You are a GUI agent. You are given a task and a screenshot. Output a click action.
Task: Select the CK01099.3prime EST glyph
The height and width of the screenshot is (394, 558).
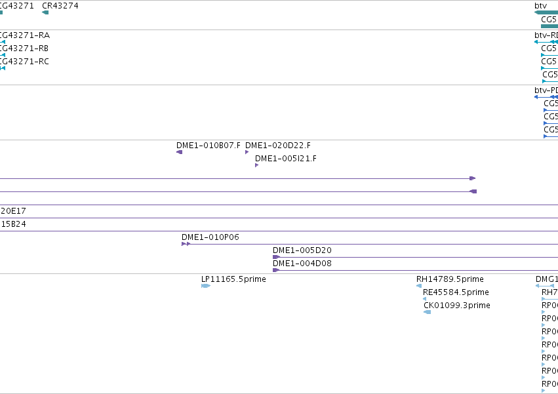coord(428,312)
